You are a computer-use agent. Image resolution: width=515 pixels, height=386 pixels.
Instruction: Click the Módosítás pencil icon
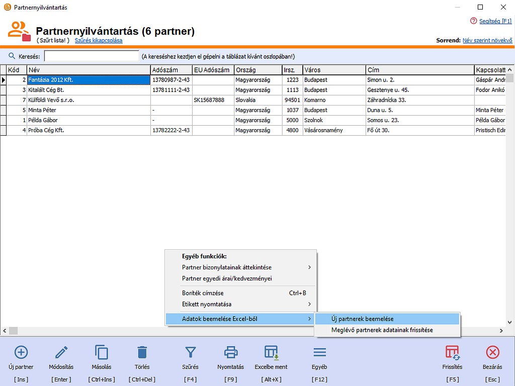tap(61, 352)
